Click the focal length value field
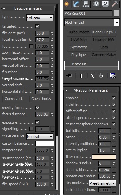This screenshot has height=195, width=121. (42, 40)
